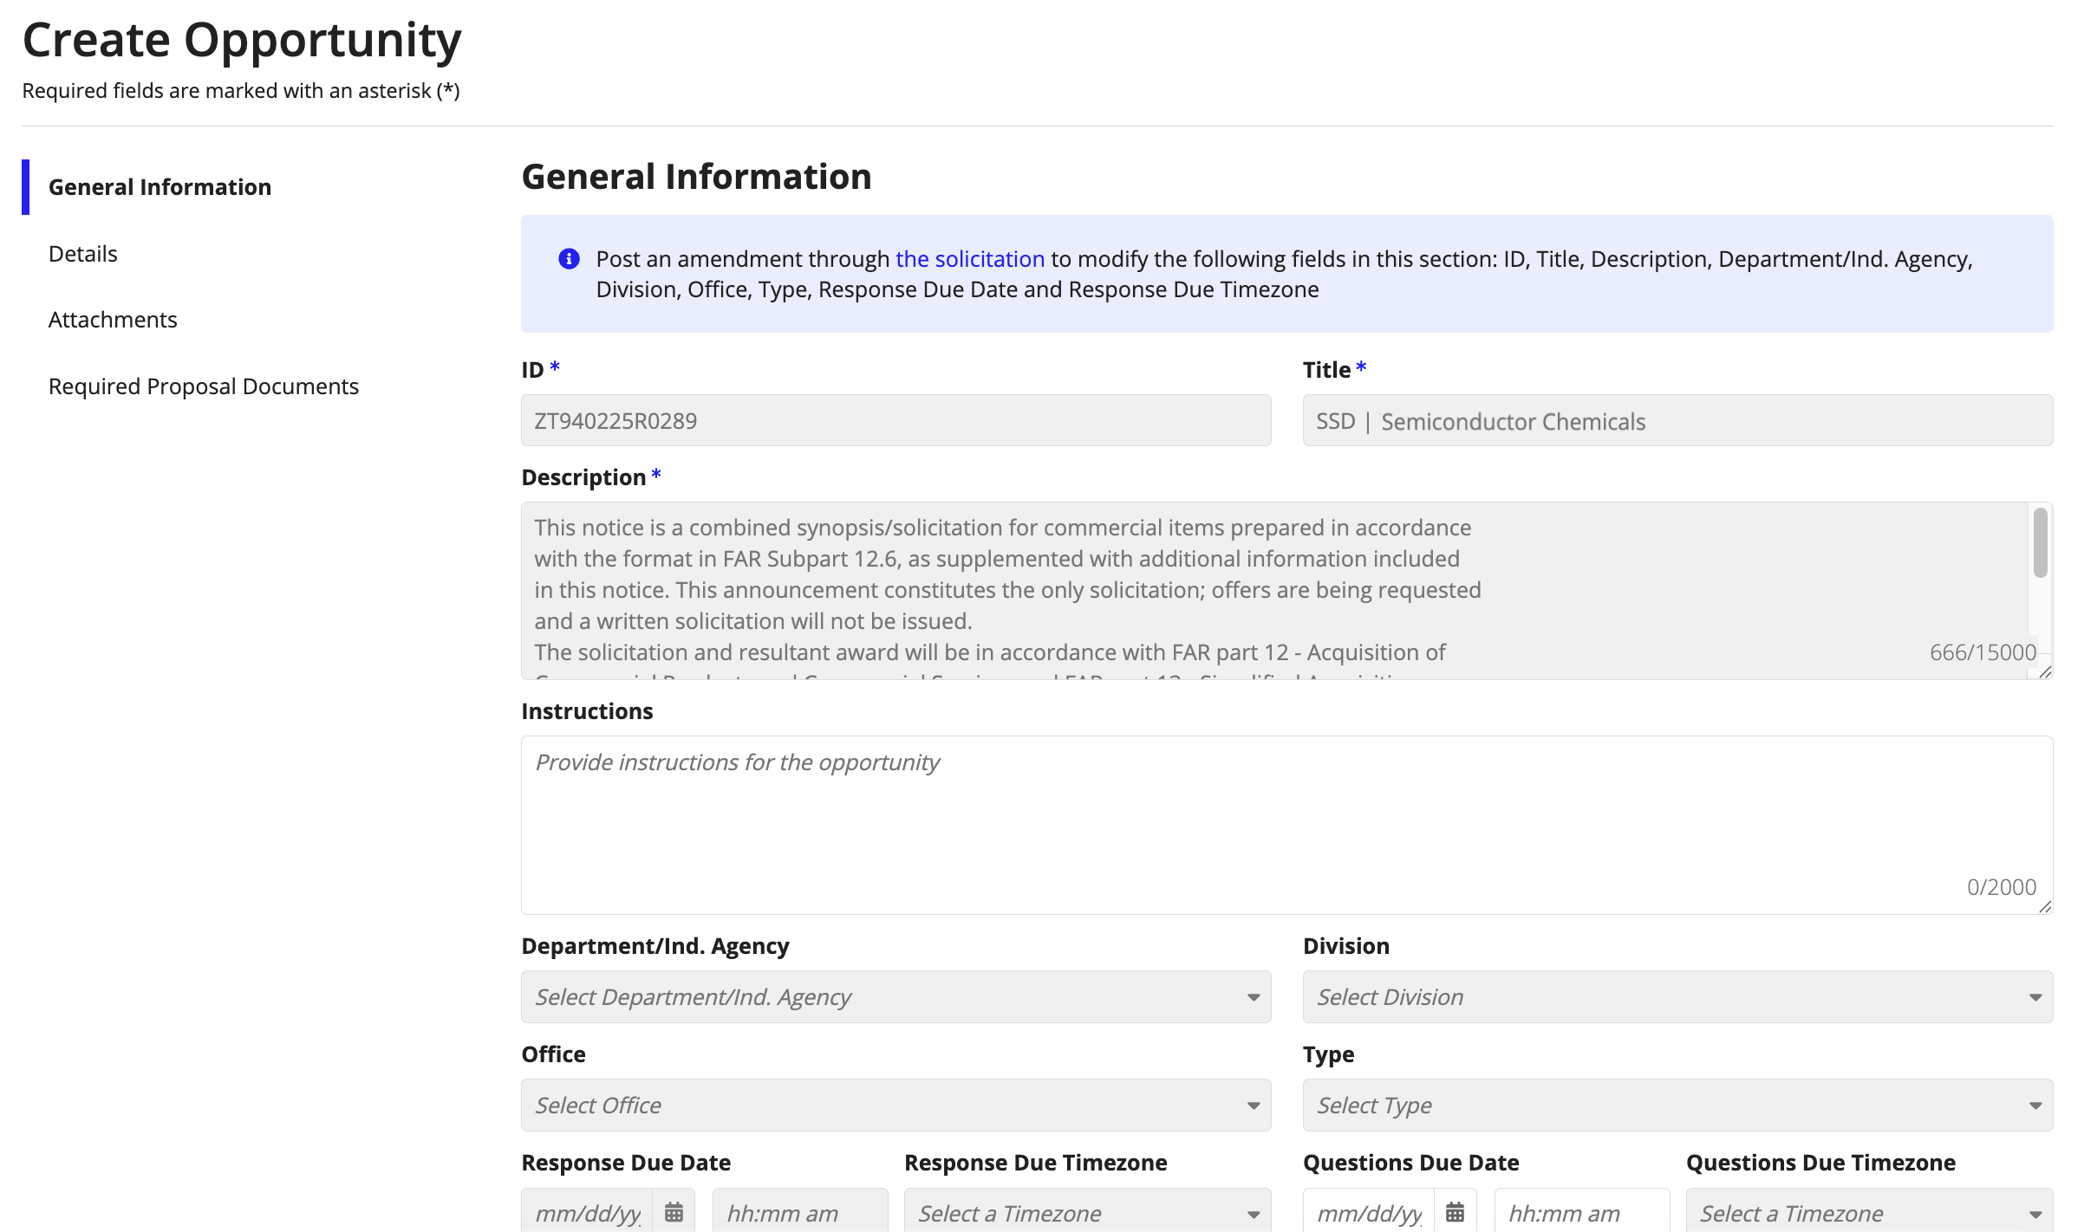Click the 'Response Due Timezone' label
This screenshot has height=1232, width=2084.
tap(1036, 1163)
